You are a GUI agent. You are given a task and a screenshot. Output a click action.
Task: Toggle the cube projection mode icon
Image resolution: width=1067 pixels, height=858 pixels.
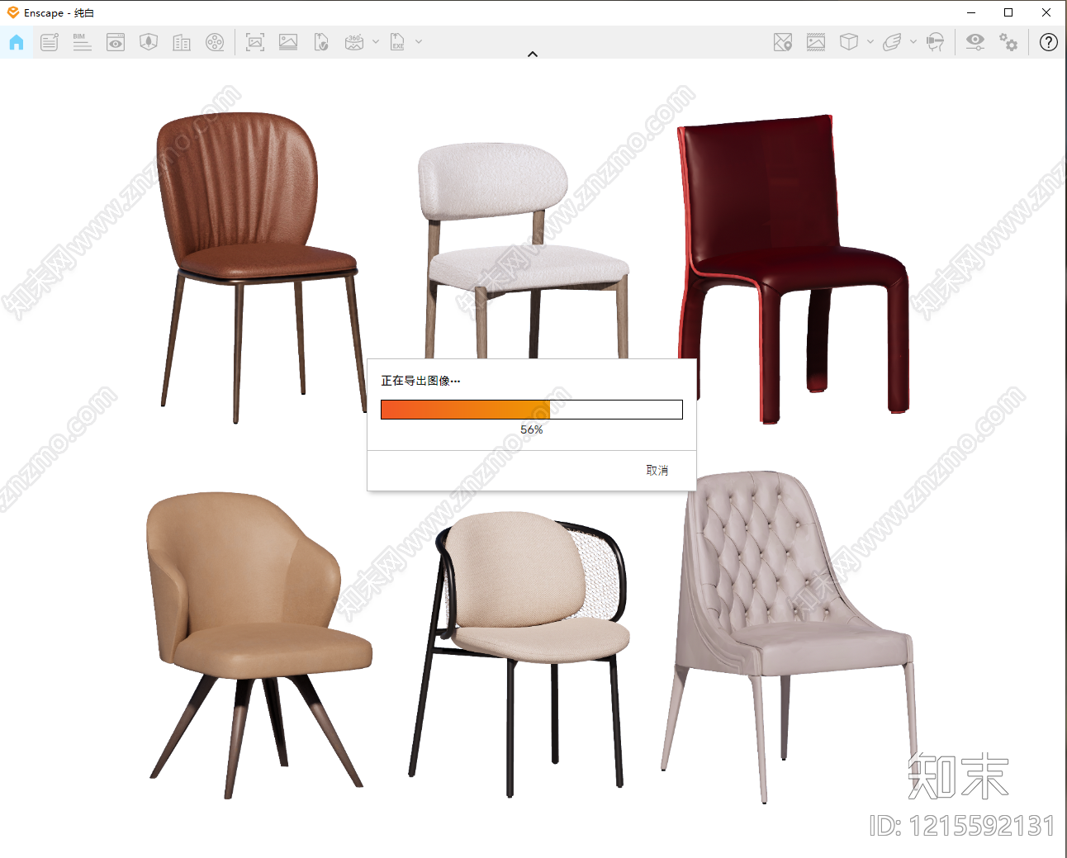tap(849, 42)
